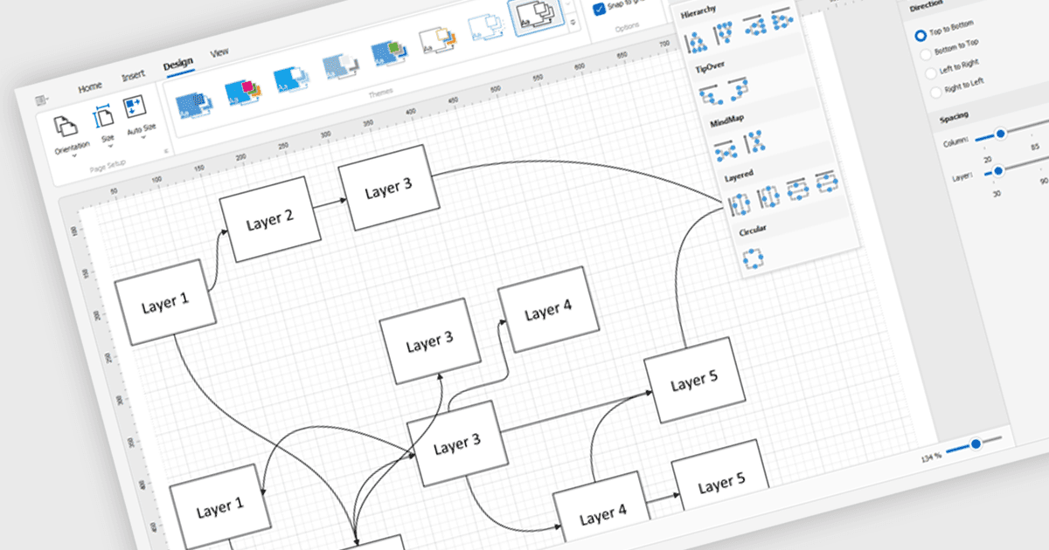Viewport: 1049px width, 550px height.
Task: Select the first MindMap layout icon
Action: [x=724, y=150]
